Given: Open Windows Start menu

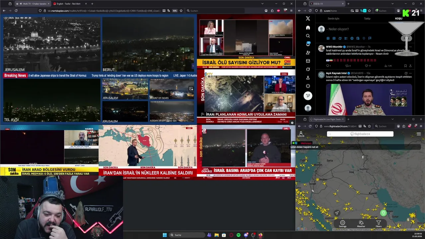Looking at the screenshot, I should pyautogui.click(x=165, y=235).
